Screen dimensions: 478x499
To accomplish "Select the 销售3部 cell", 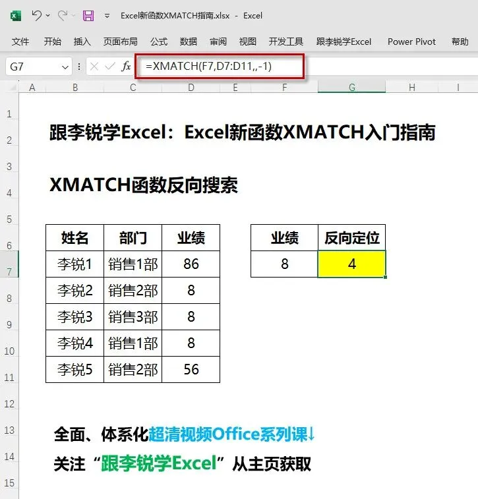I will click(133, 317).
